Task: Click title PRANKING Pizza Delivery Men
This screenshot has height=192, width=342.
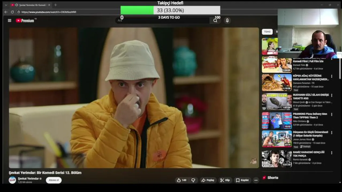Action: coord(310,116)
